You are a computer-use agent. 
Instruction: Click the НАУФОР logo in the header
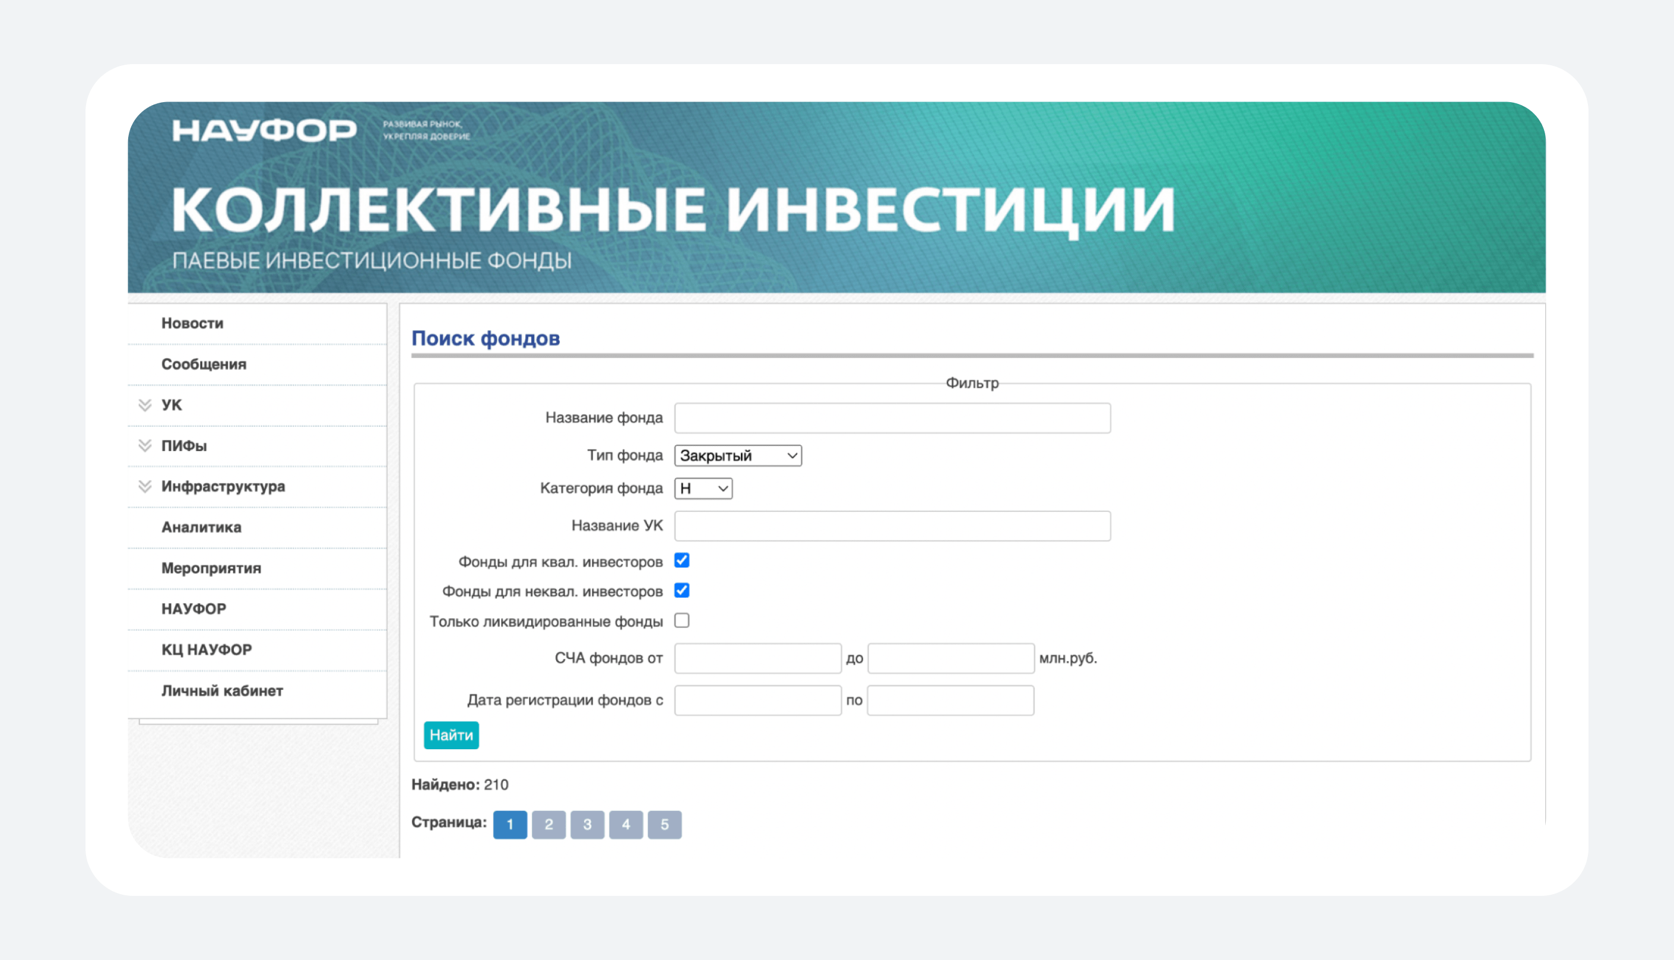pos(264,131)
